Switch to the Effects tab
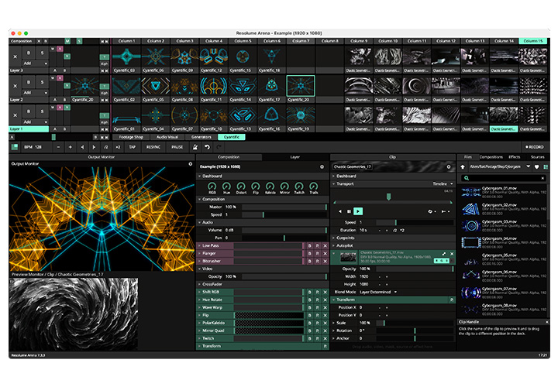 (515, 156)
